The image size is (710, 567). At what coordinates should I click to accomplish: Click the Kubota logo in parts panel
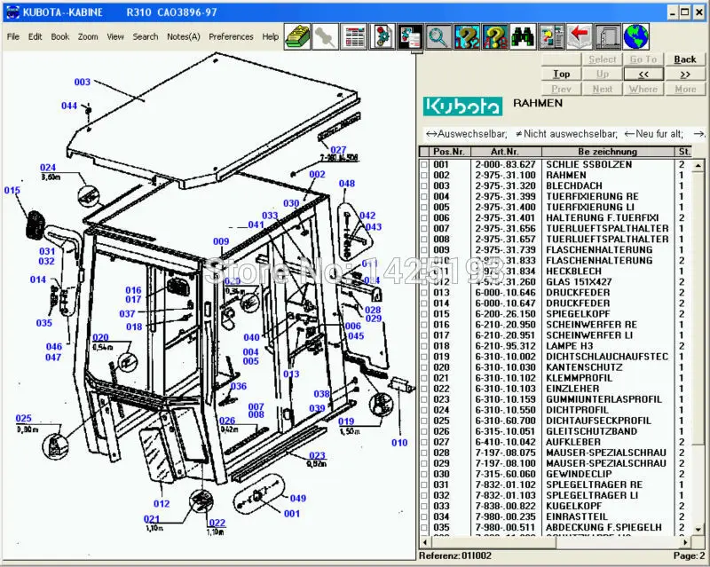(462, 106)
